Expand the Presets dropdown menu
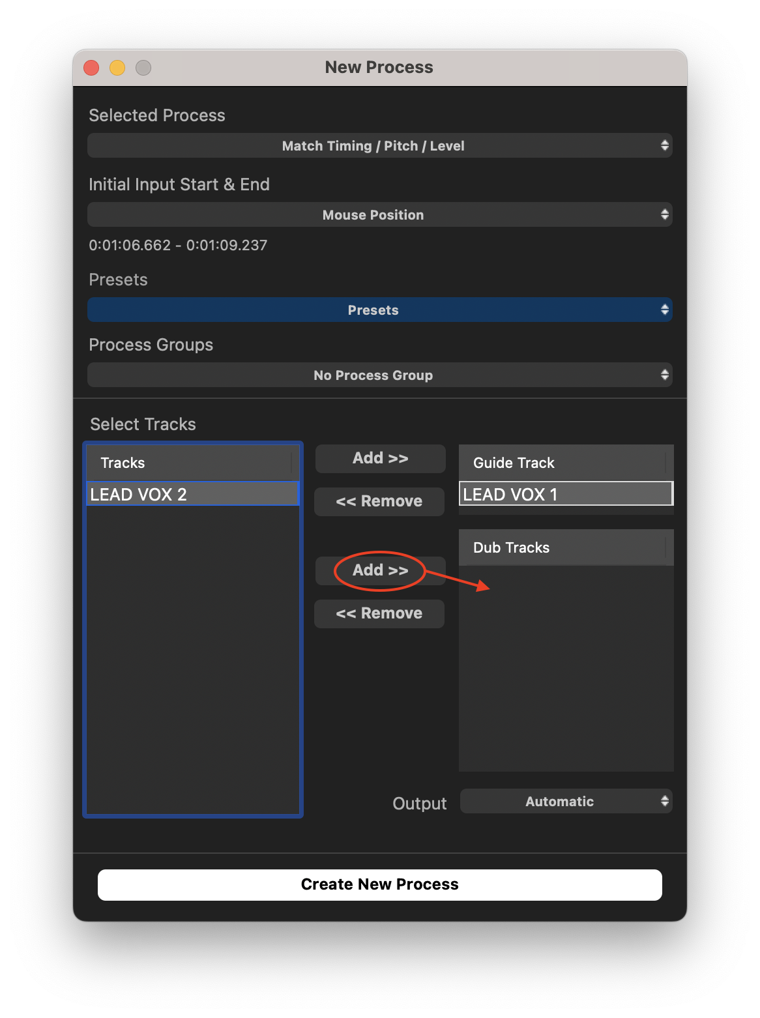Image resolution: width=760 pixels, height=1018 pixels. (x=379, y=310)
